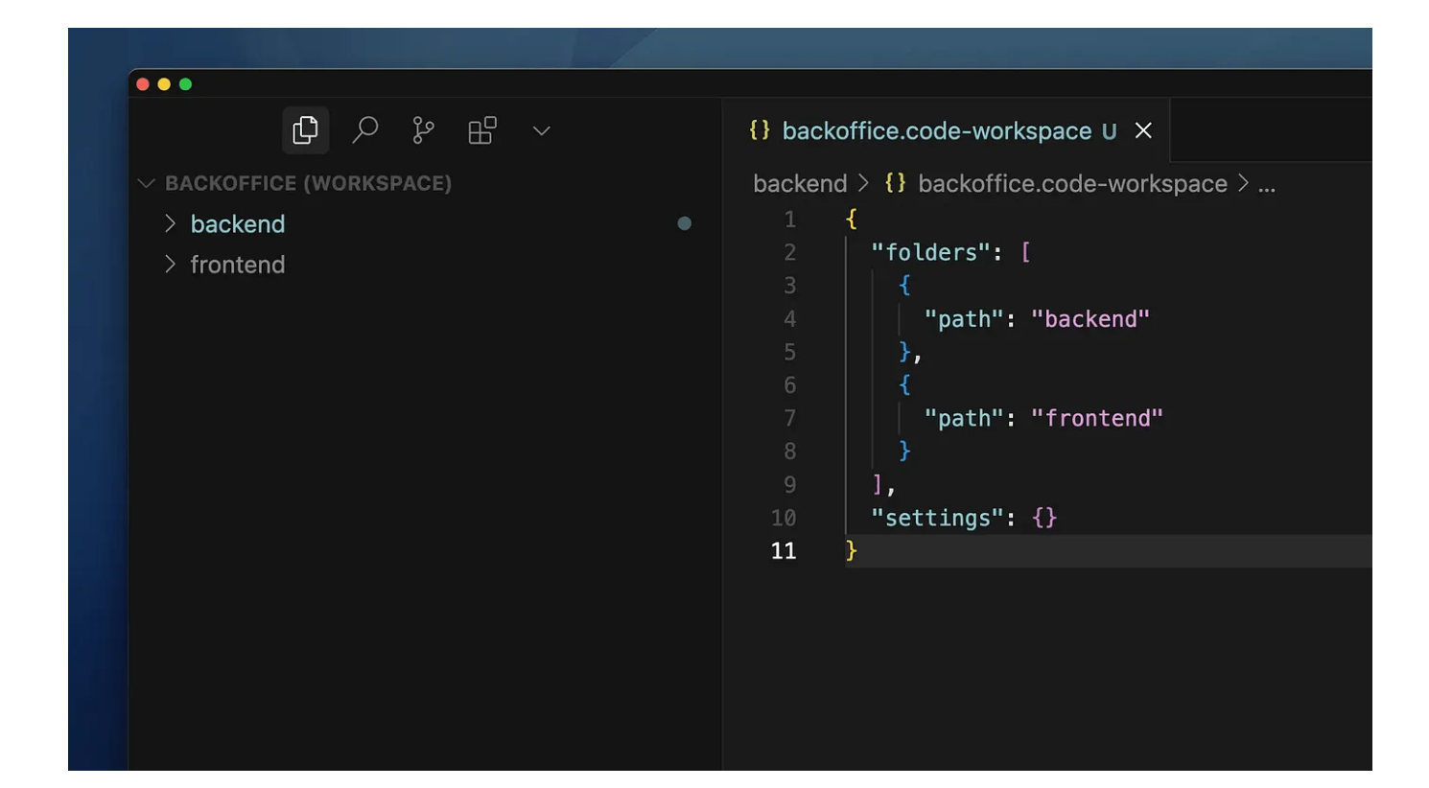Click the green fullscreen window button
Screen dimensions: 1429x788
(185, 84)
